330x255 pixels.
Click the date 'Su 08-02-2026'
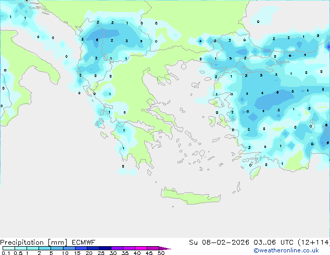pos(219,243)
